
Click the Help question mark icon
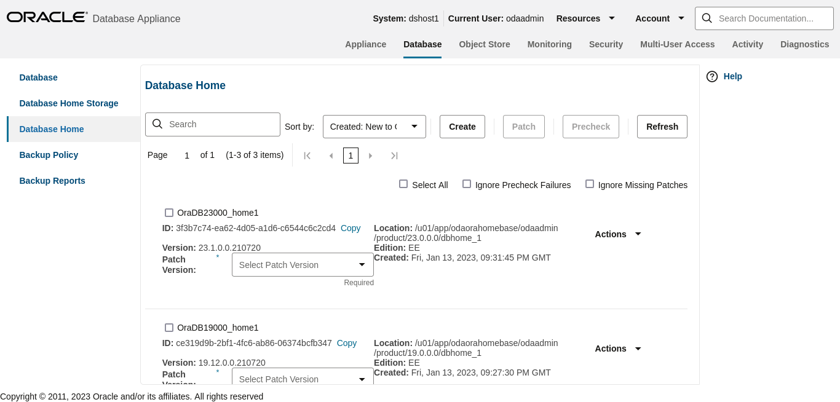tap(712, 76)
